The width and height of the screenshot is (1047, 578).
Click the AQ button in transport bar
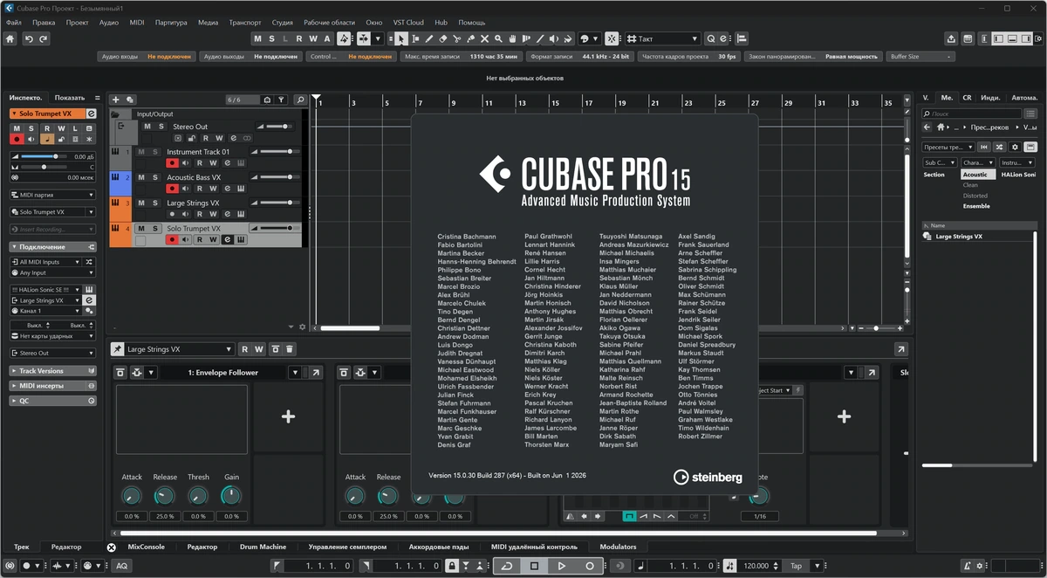click(122, 566)
